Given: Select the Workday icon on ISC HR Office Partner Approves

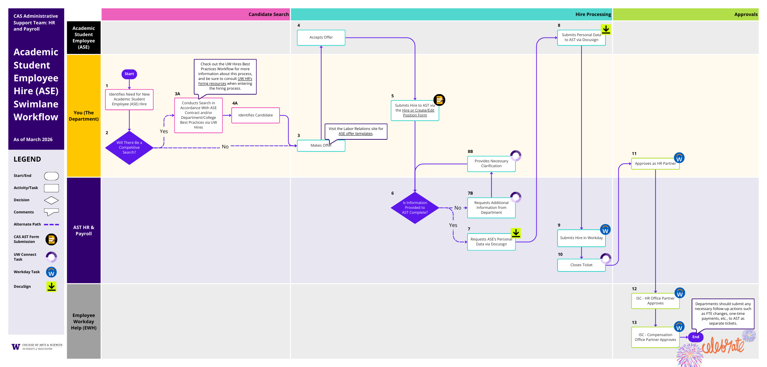Looking at the screenshot, I should coord(679,293).
